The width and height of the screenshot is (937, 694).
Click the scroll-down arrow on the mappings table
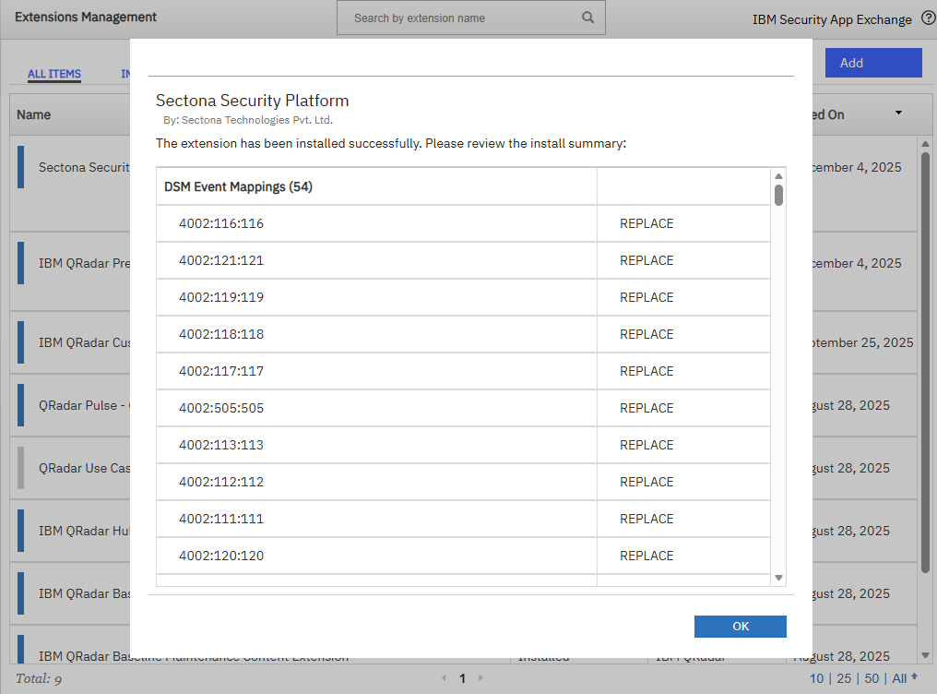tap(777, 576)
